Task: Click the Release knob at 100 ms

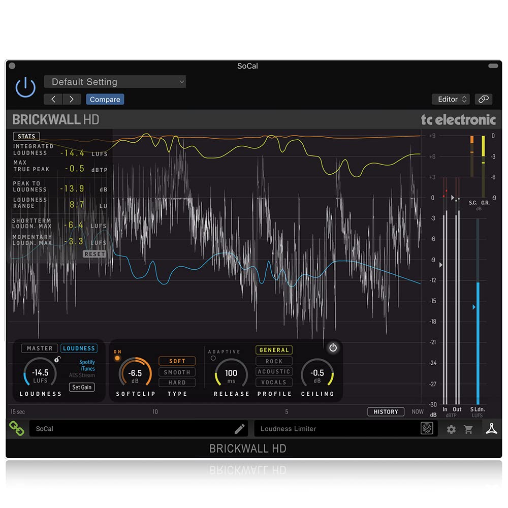Action: [231, 373]
